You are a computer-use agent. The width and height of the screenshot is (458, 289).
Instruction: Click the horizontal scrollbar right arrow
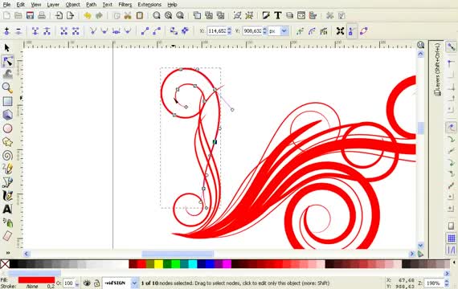412,254
